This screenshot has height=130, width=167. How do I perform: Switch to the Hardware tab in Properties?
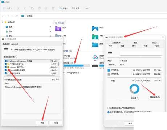pyautogui.click(x=134, y=46)
